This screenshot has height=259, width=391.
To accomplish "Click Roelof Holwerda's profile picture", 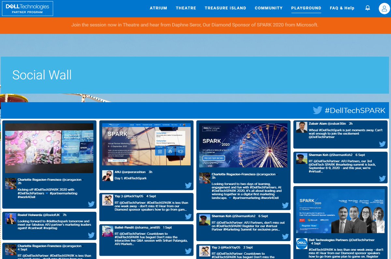I will tap(10, 219).
